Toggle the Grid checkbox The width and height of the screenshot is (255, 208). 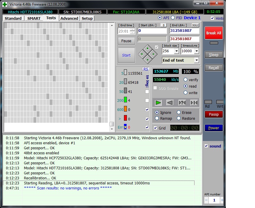tap(156, 128)
